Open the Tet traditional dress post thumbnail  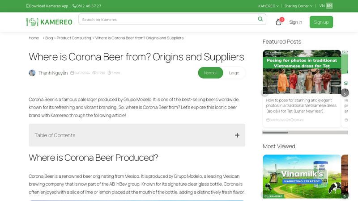pos(302,72)
